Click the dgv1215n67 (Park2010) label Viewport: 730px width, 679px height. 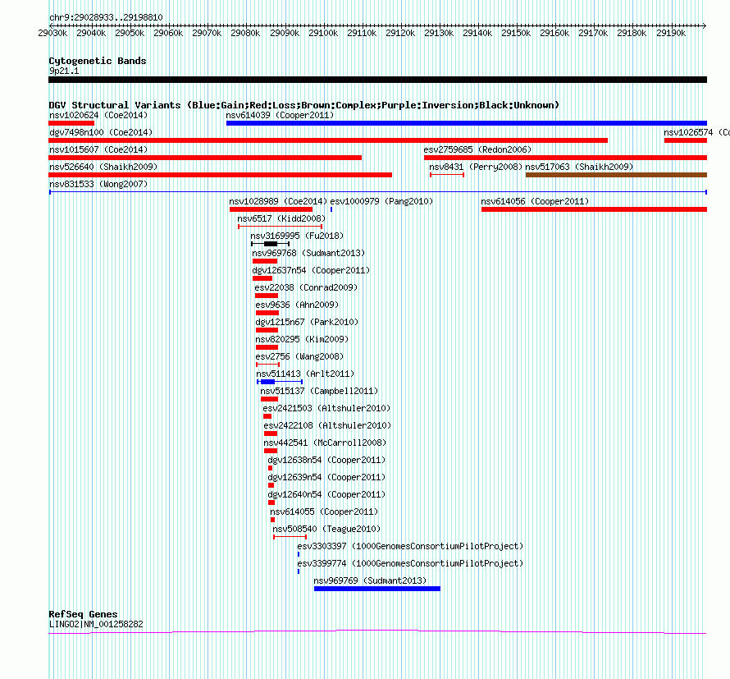click(307, 322)
